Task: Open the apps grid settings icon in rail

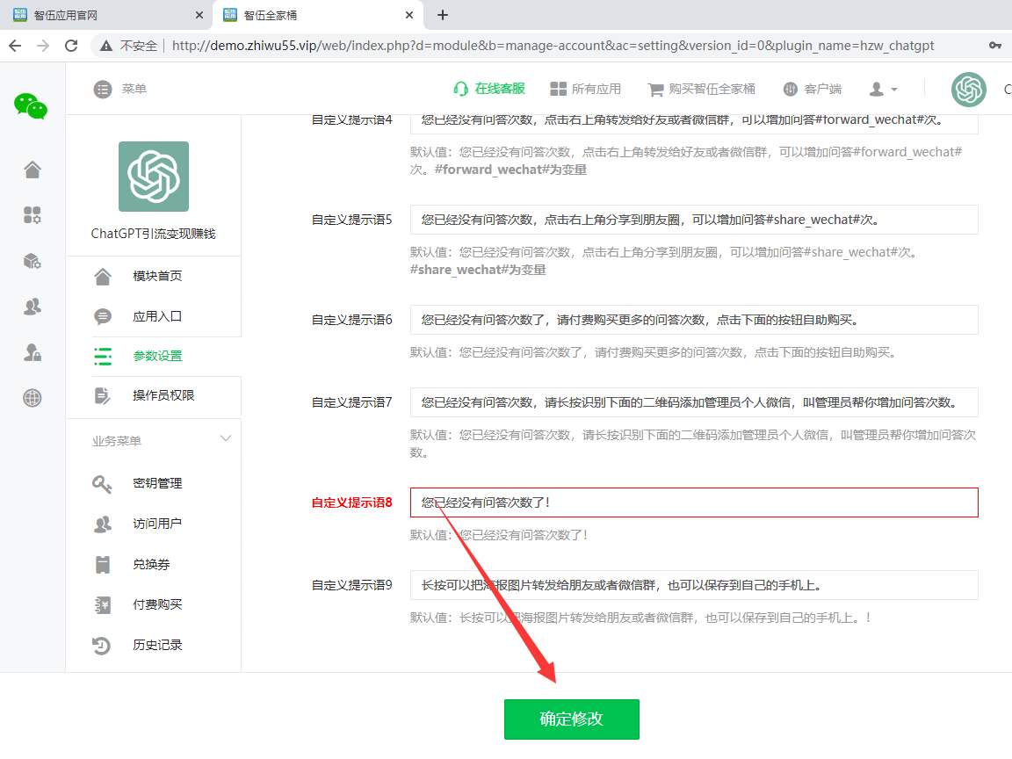Action: click(33, 215)
